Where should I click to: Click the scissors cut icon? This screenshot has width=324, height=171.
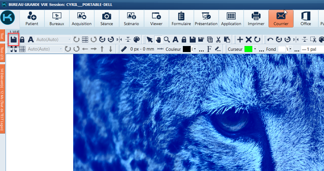(x=218, y=40)
